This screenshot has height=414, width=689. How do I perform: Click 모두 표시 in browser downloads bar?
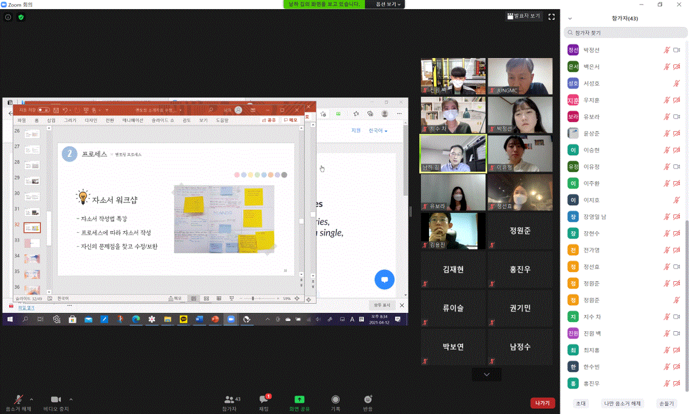point(382,305)
